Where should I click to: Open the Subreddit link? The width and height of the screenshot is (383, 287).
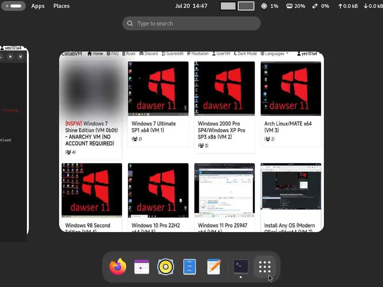(172, 53)
